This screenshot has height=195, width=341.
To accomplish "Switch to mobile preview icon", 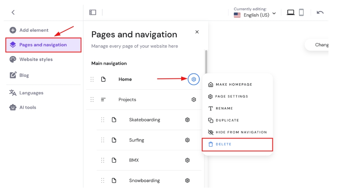I will coord(301,13).
